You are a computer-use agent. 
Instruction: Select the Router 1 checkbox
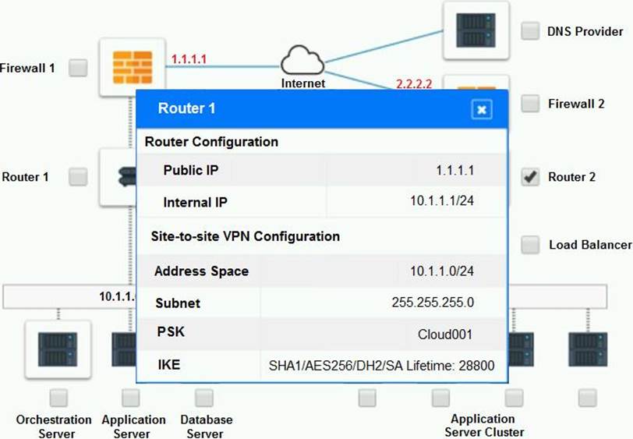tap(78, 177)
